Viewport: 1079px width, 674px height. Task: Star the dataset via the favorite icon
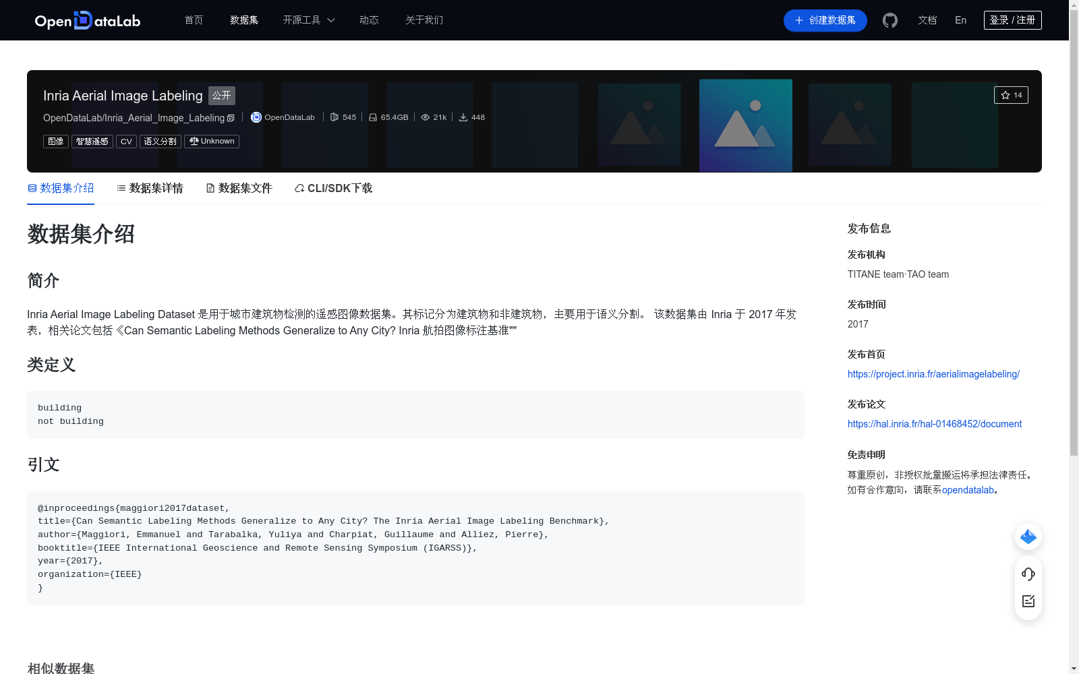[x=1005, y=95]
